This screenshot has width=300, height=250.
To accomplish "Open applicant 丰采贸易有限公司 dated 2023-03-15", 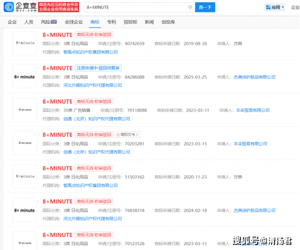I will (250, 144).
